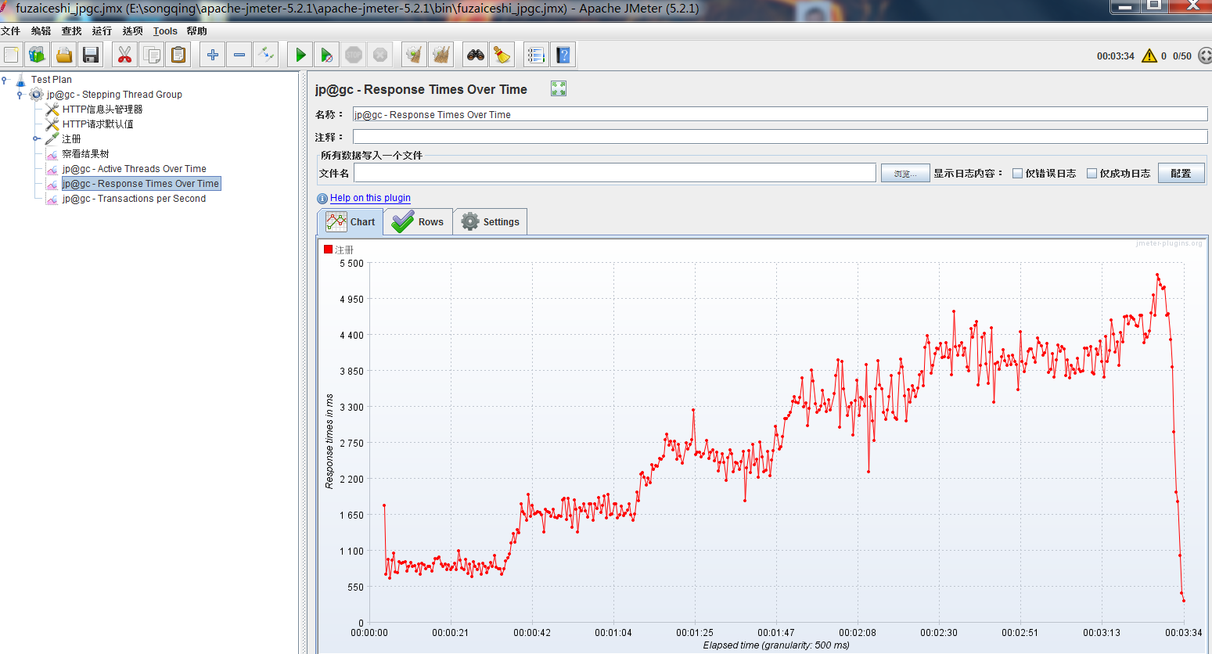Collapse the Stepping Thread Group expander

[x=20, y=95]
